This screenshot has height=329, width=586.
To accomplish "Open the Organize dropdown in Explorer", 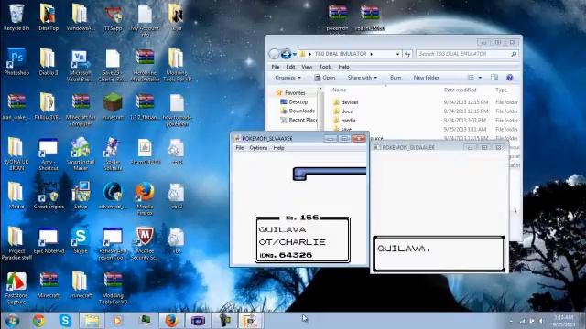I will [x=288, y=78].
